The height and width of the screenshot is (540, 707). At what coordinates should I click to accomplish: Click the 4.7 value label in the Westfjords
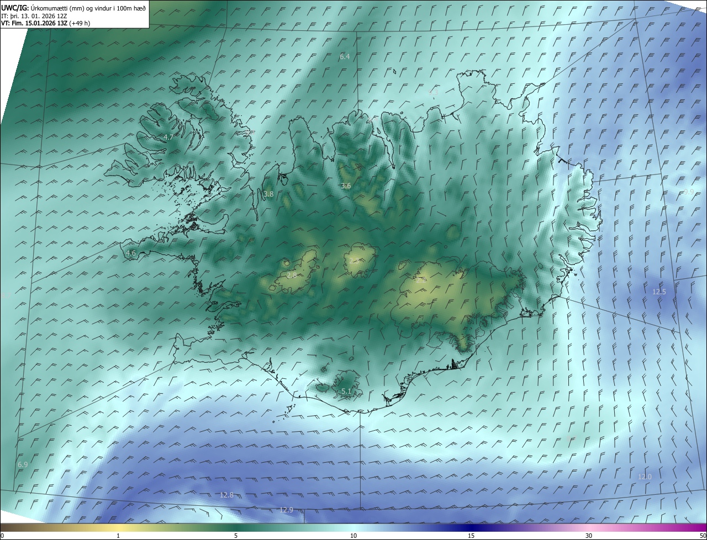tap(168, 137)
